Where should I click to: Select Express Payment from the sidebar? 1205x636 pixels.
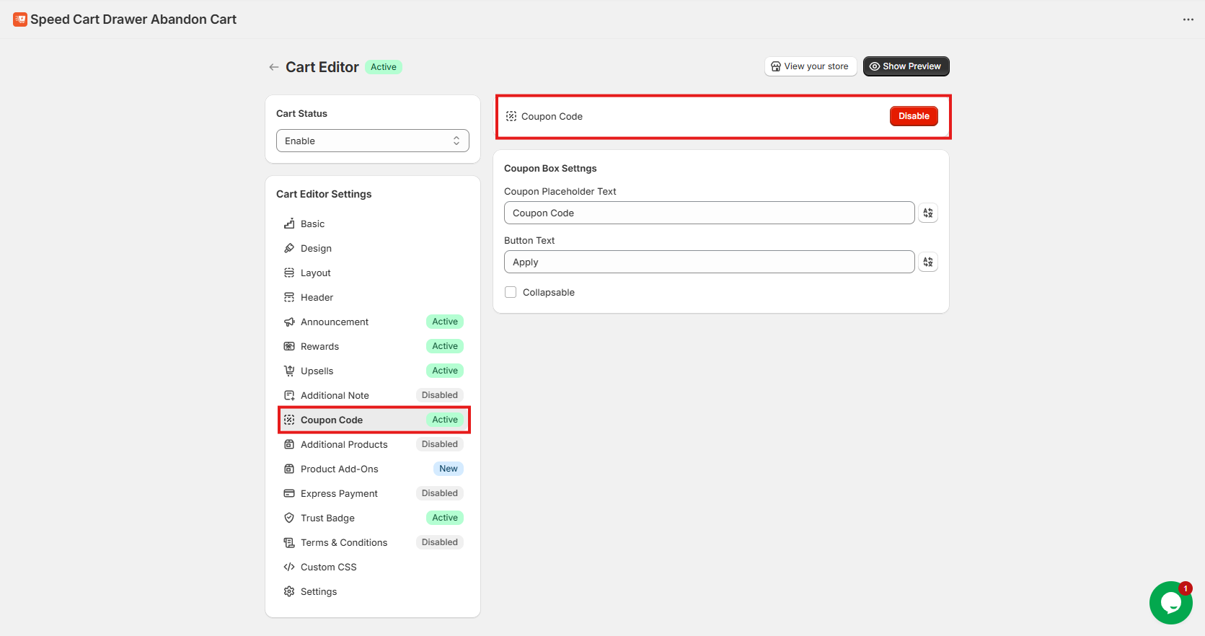pos(339,493)
